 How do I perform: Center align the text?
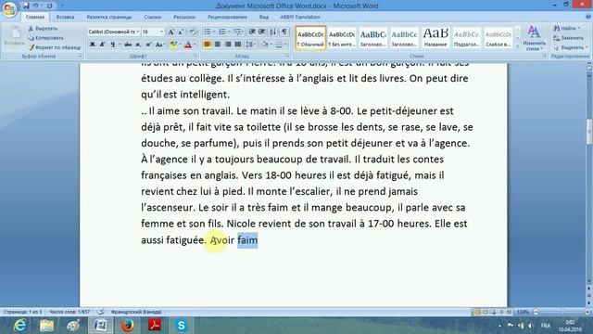[218, 45]
